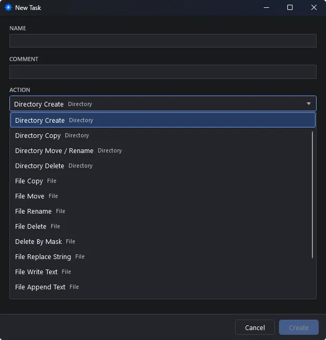Viewport: 326px width, 340px height.
Task: Minimize the New Task window
Action: (x=266, y=8)
